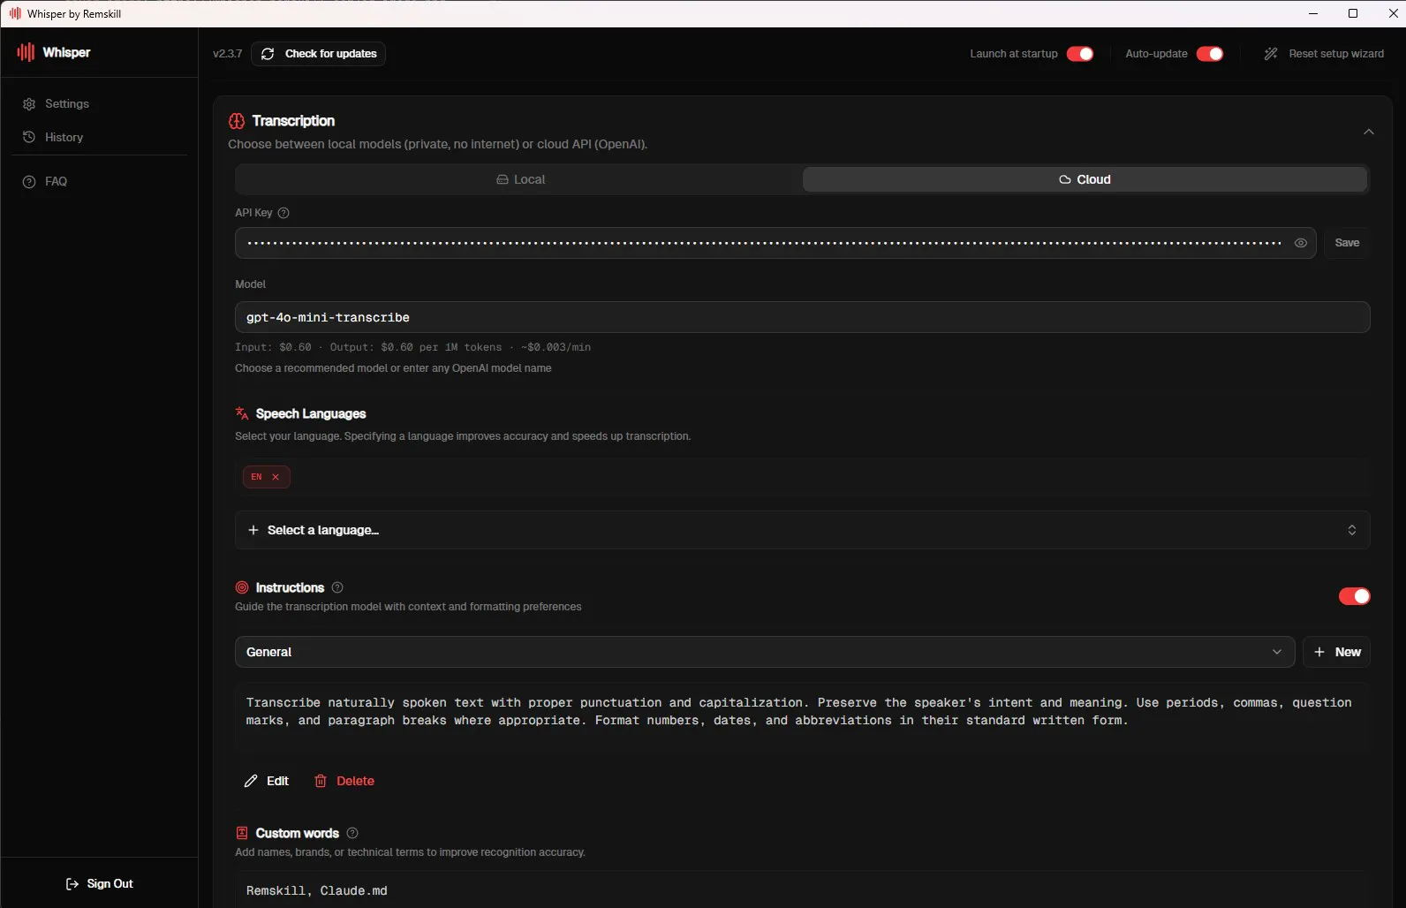Toggle the Launch at startup switch
The image size is (1406, 908).
coord(1080,54)
